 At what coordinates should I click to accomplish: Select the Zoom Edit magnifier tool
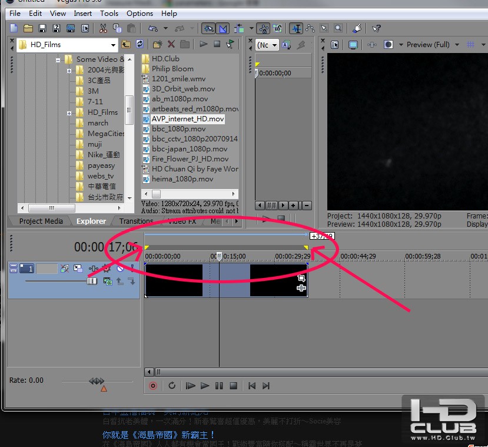(338, 28)
